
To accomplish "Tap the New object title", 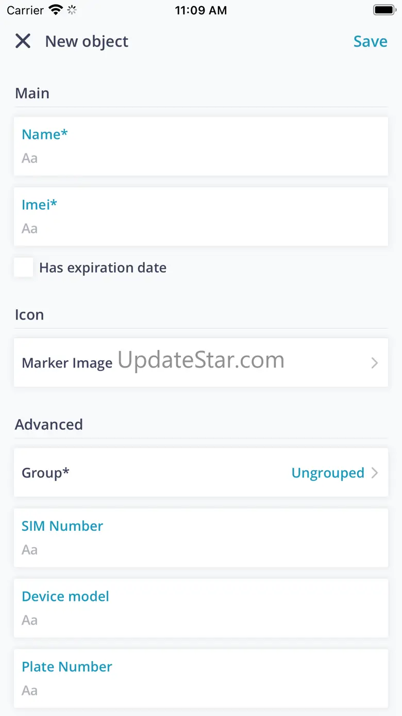I will pos(87,41).
